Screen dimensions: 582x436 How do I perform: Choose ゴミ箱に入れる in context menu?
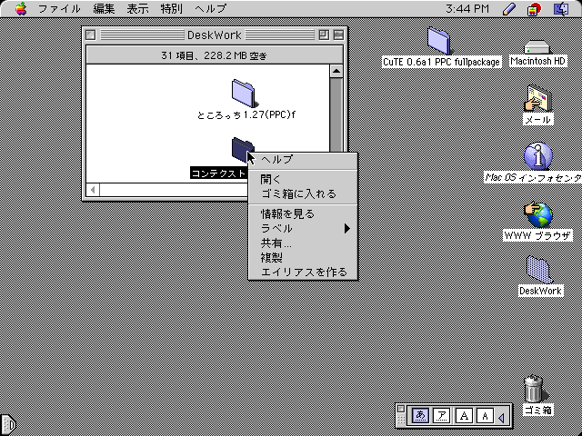click(x=303, y=193)
